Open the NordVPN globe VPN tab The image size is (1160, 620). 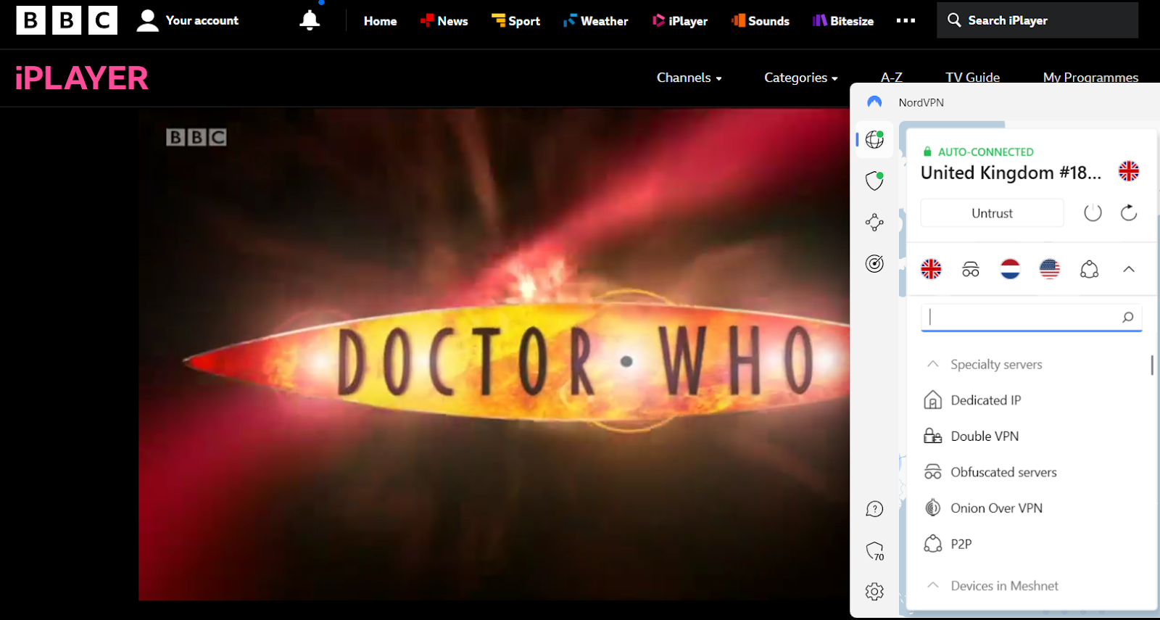click(x=874, y=139)
